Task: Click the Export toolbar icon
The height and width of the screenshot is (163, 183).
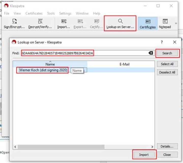Action: point(80,24)
